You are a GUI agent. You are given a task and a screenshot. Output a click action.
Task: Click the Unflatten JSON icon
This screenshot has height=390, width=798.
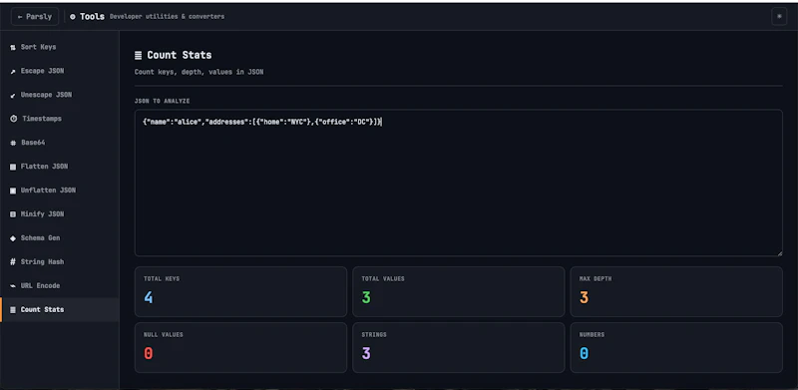[13, 191]
